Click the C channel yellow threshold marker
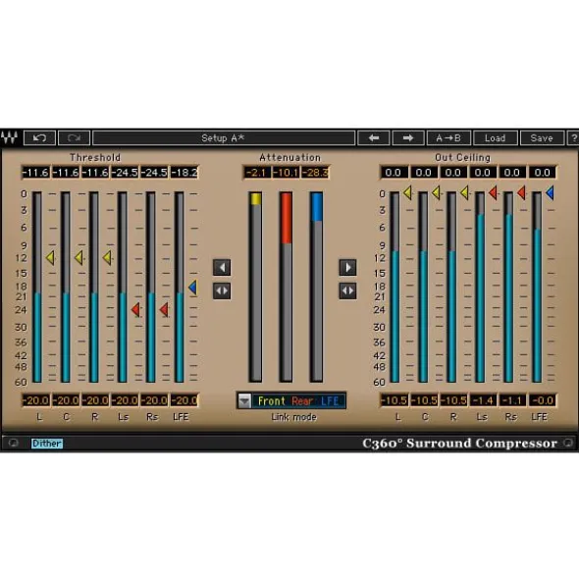579x580 pixels. point(79,257)
